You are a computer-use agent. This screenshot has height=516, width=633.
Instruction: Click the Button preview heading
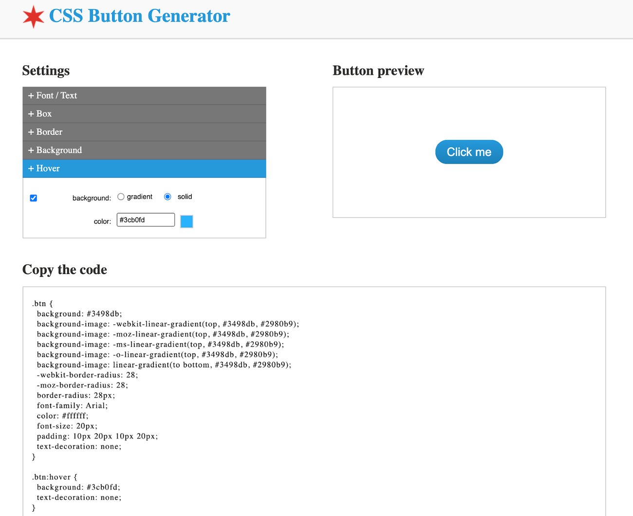(x=378, y=71)
